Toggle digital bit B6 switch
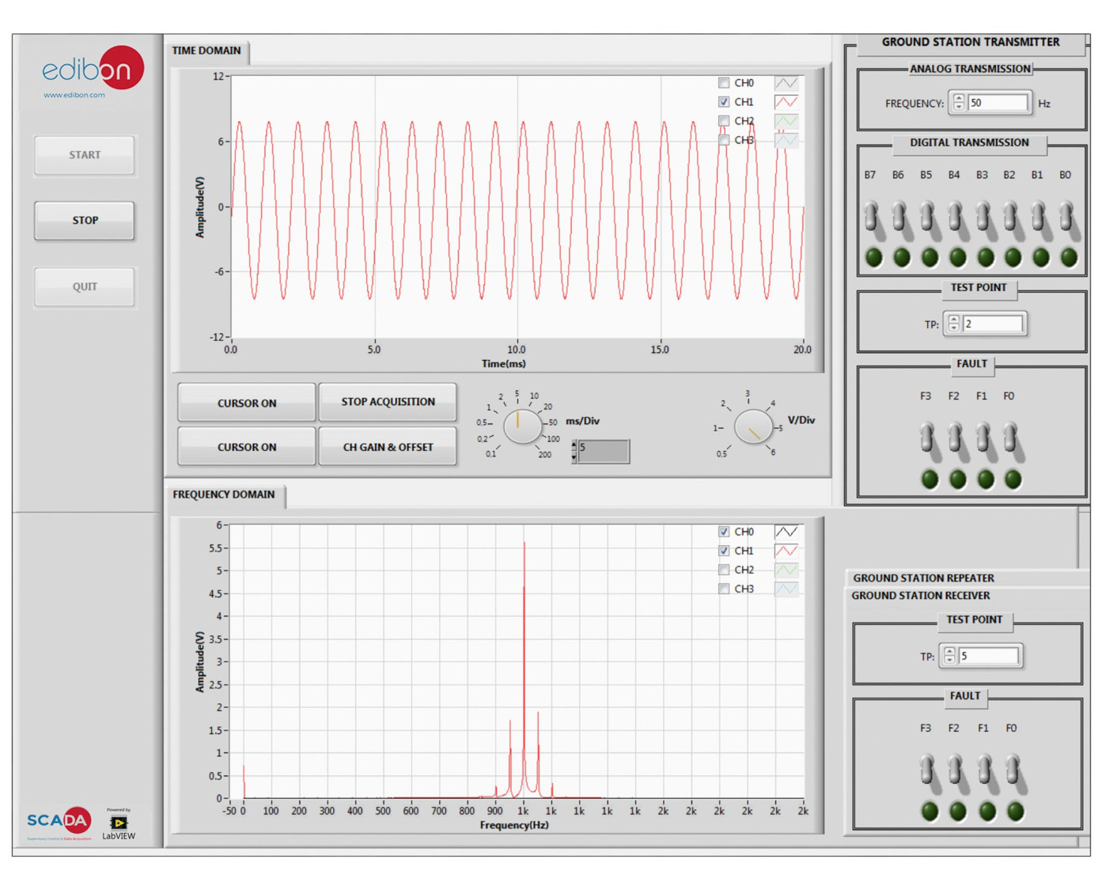The image size is (1102, 890). pos(899,217)
